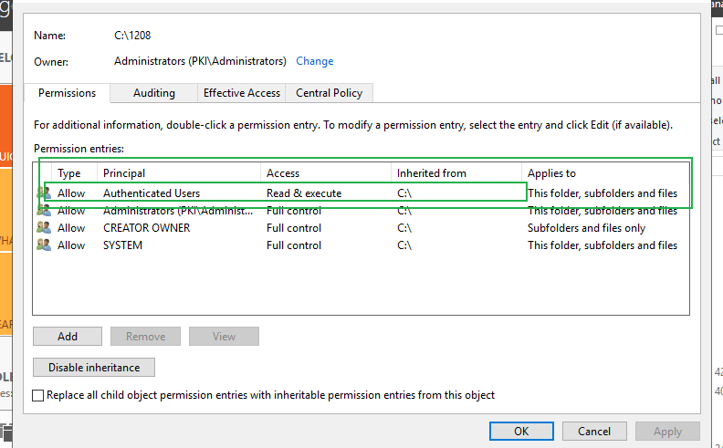Click Disable inheritance button

pyautogui.click(x=94, y=368)
